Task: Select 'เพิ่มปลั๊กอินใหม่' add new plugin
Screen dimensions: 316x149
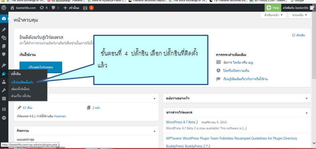Action: tap(20, 89)
